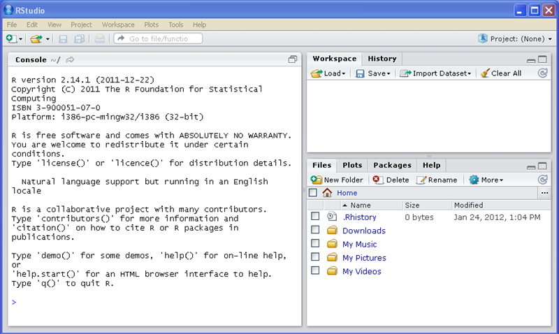The width and height of the screenshot is (559, 334).
Task: Refresh the Files pane listing
Action: [543, 180]
